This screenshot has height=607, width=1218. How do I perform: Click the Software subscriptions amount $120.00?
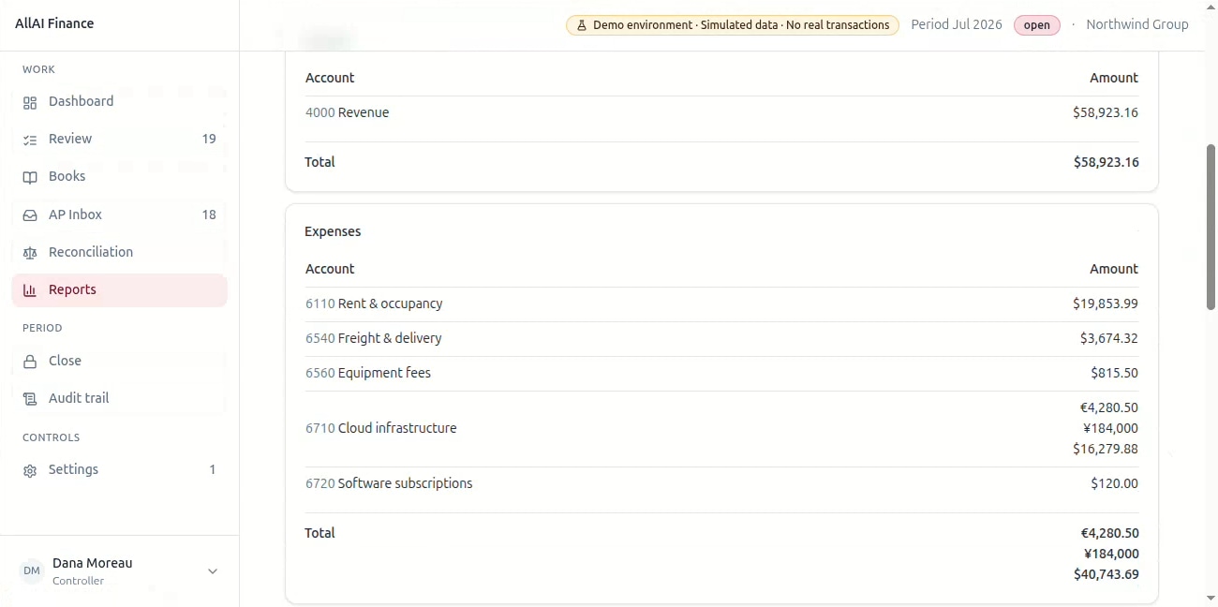tap(1115, 483)
